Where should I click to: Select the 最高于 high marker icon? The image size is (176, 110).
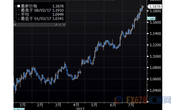pos(18,10)
